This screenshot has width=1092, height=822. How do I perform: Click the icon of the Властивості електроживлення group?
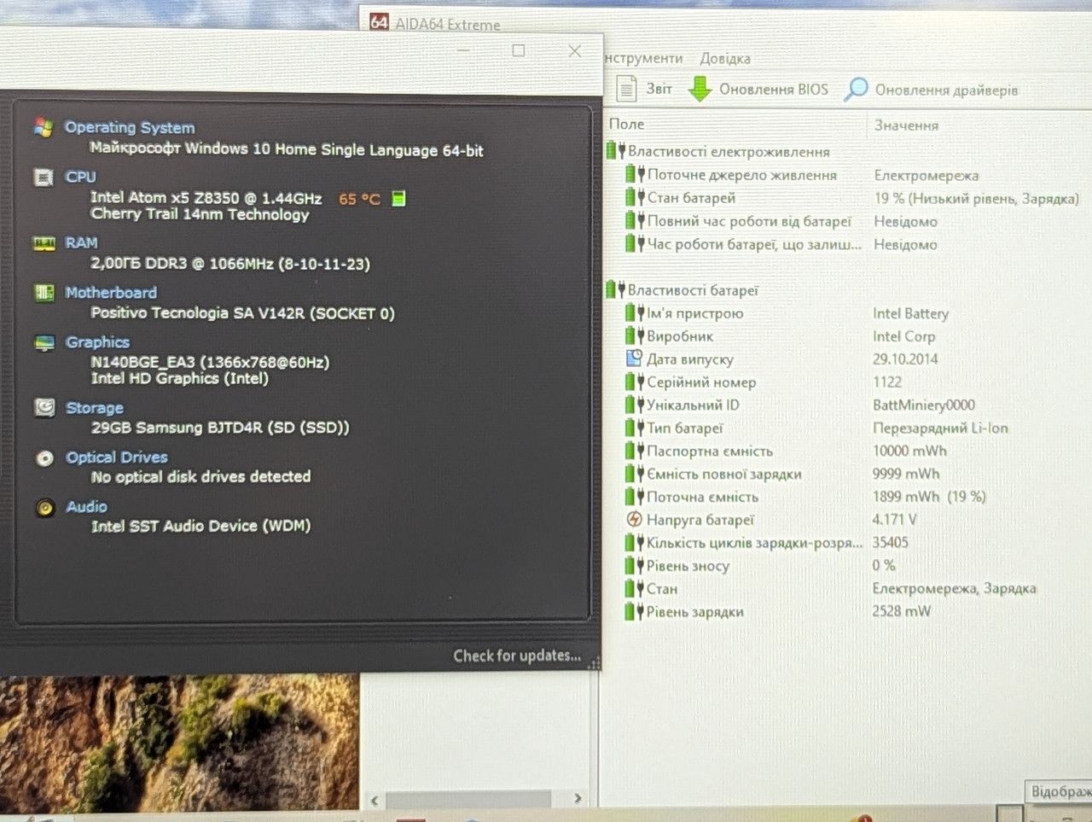(616, 151)
